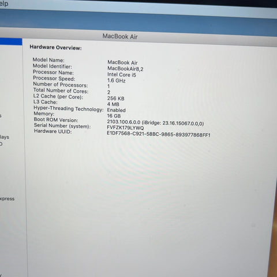Open the Help menu in the menu bar
This screenshot has height=277, width=277.
tap(4, 3)
